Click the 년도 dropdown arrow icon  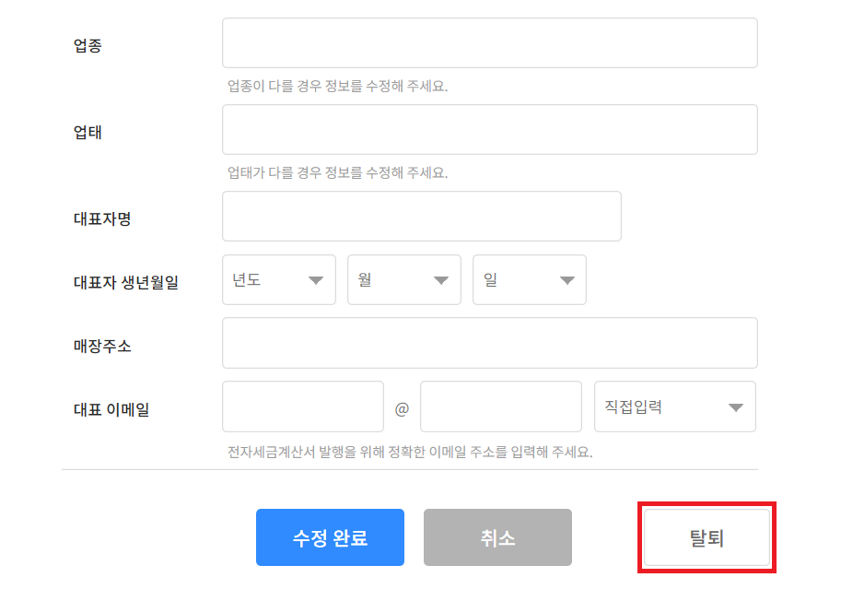pos(316,280)
